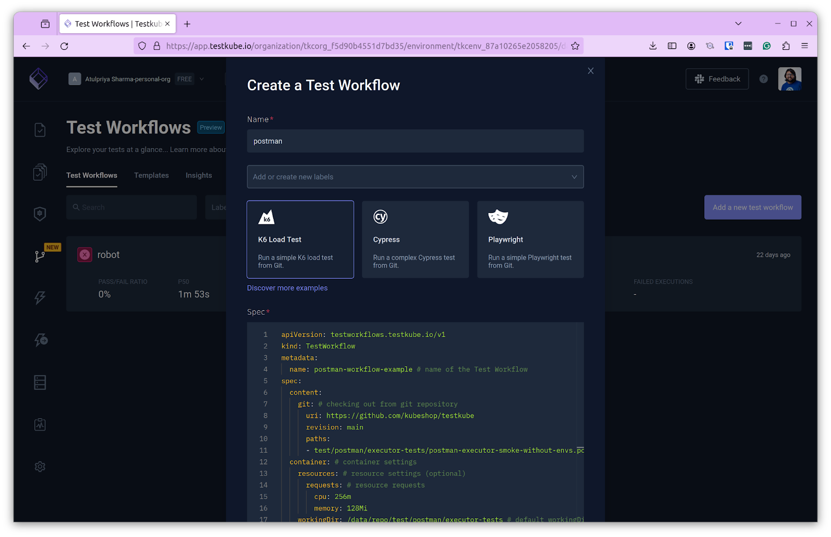Open Test Workflows branch icon marked NEW
The image size is (831, 537).
click(40, 256)
